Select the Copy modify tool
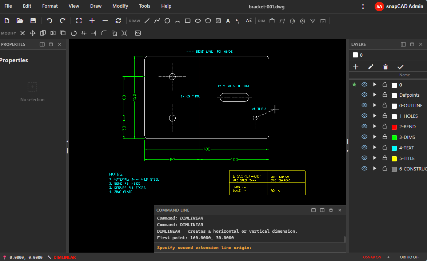 click(43, 33)
